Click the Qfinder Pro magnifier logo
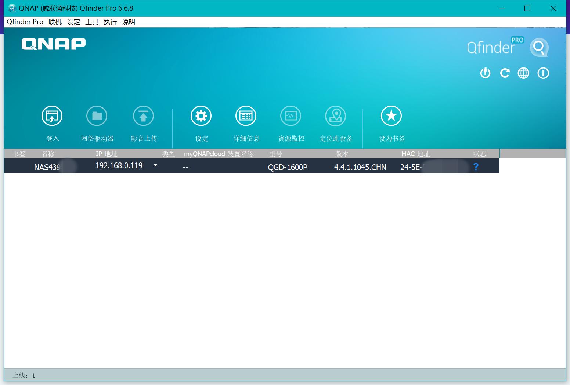 (539, 47)
